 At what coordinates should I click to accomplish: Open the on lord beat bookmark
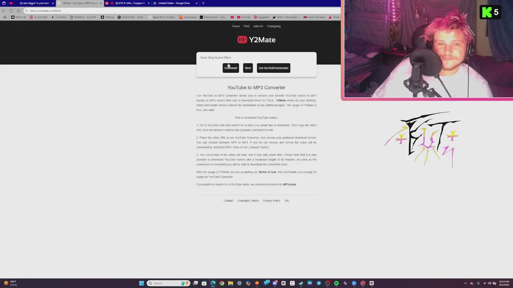click(x=38, y=17)
